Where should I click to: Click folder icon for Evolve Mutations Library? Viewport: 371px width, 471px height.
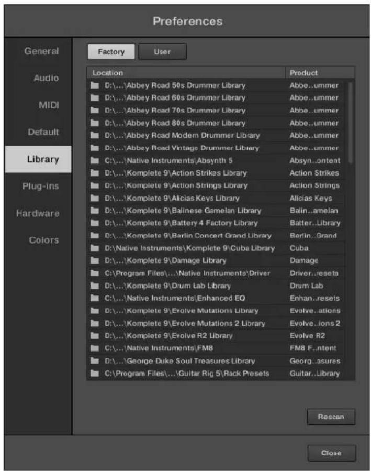tap(95, 311)
